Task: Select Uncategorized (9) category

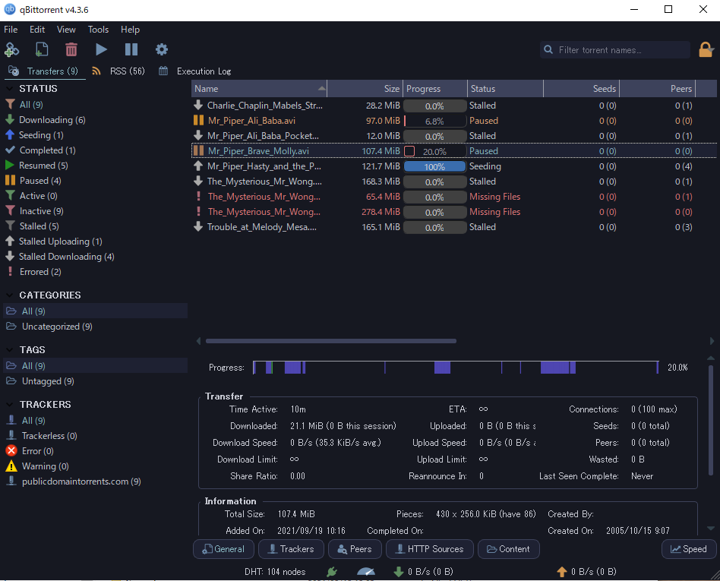Action: coord(49,327)
